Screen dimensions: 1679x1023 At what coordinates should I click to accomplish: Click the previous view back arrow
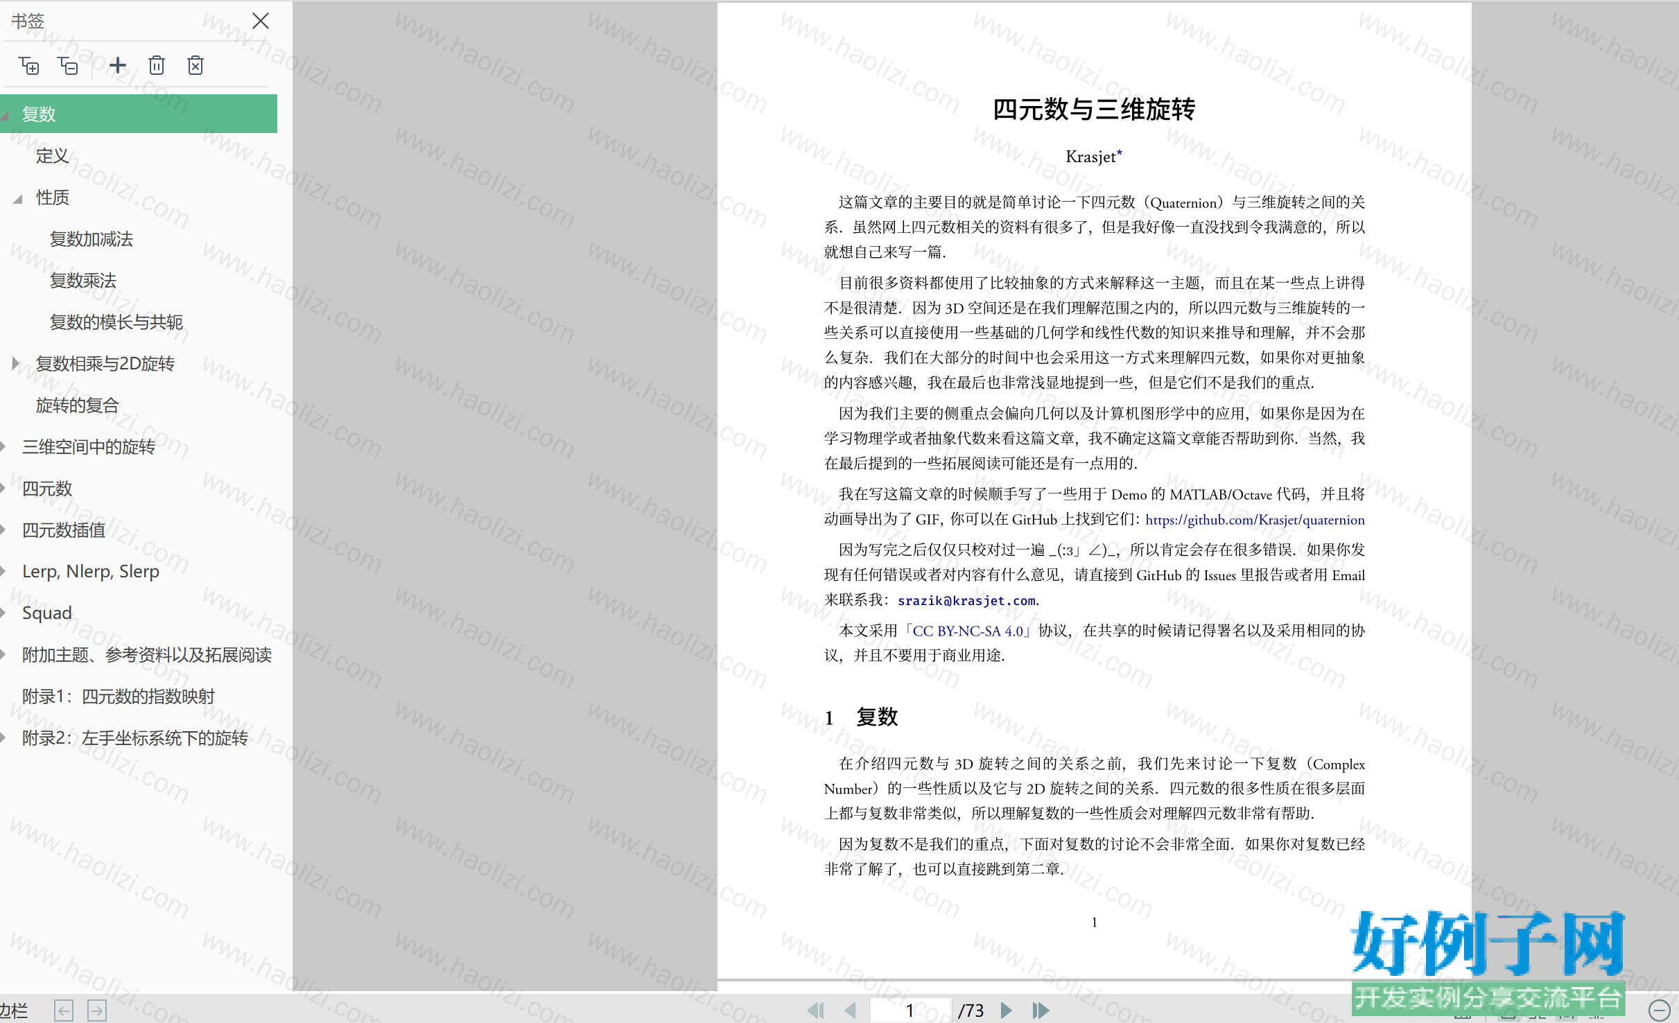point(64,1011)
